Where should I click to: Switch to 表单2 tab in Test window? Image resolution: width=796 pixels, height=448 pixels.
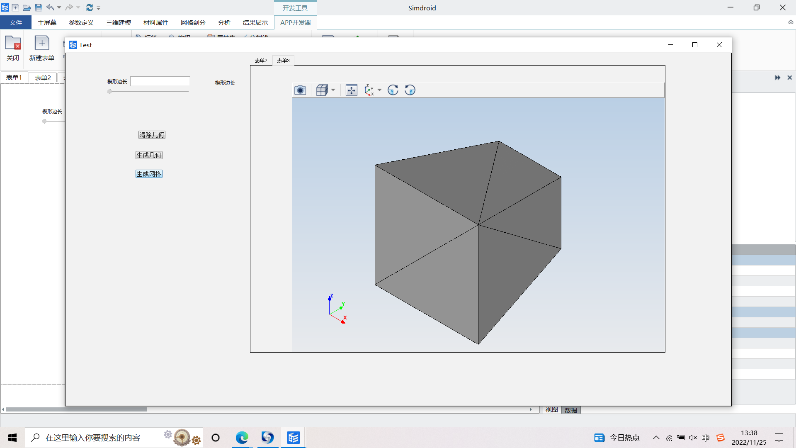(261, 61)
